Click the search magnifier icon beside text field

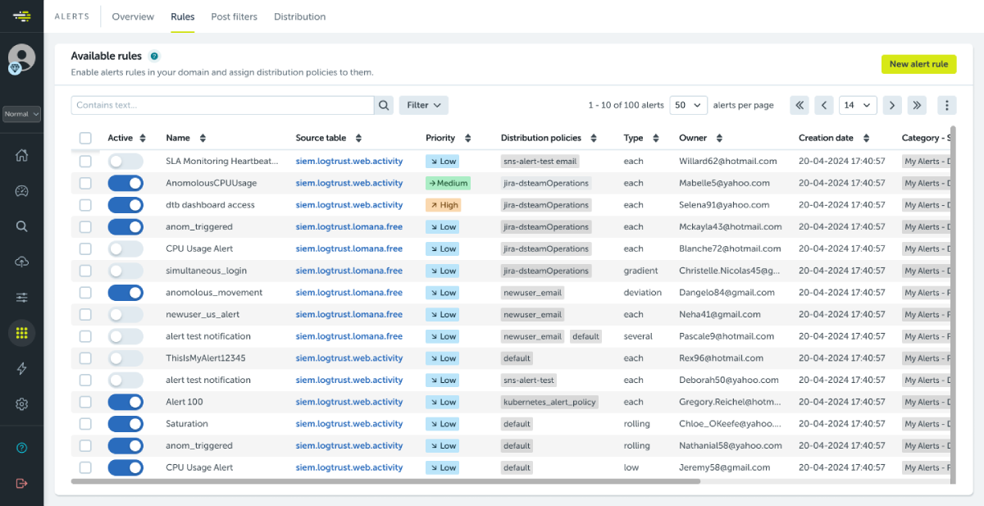pos(384,105)
